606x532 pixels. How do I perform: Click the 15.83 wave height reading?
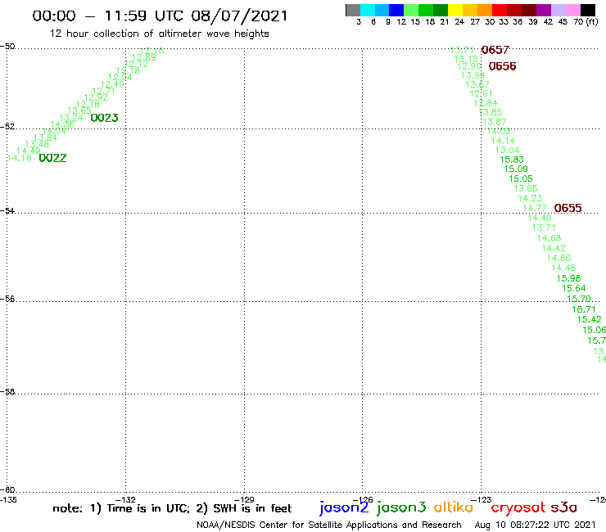512,160
